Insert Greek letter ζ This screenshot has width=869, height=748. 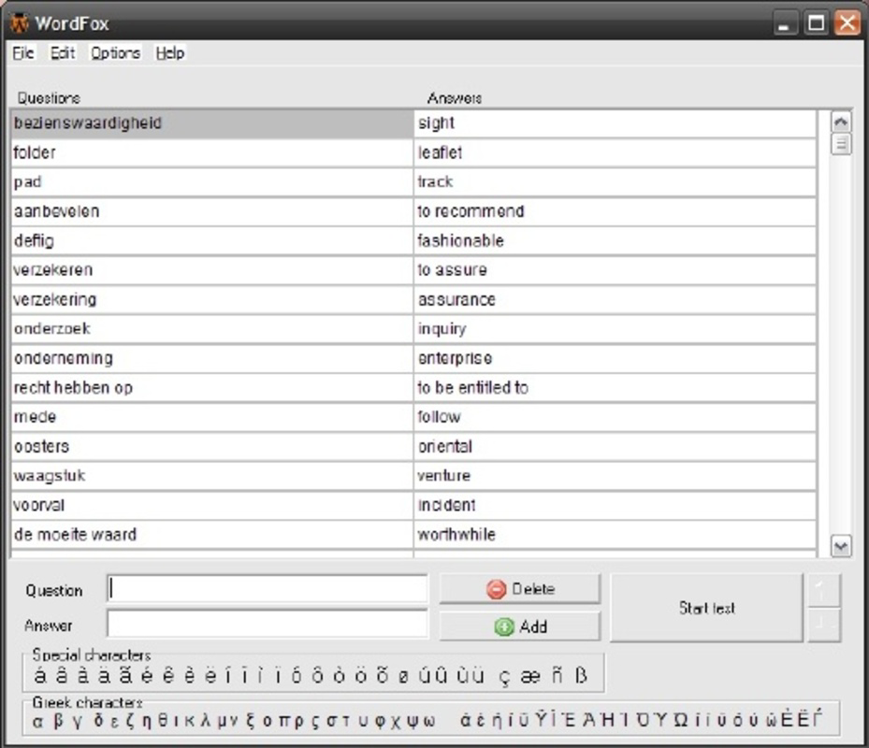tap(130, 720)
